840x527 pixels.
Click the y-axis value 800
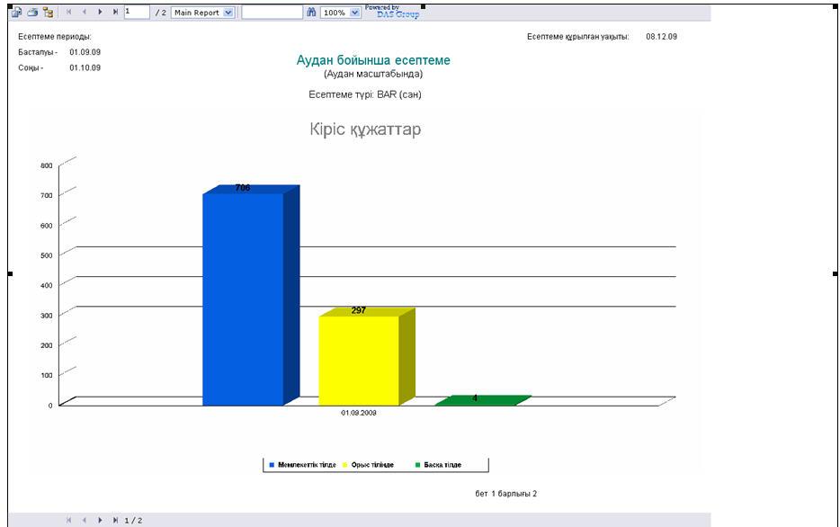pyautogui.click(x=47, y=165)
